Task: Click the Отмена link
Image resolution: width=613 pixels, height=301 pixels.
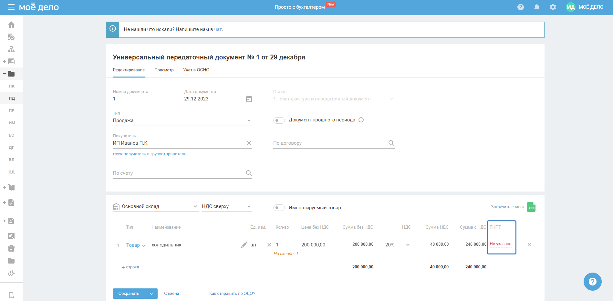Action: [x=171, y=294]
